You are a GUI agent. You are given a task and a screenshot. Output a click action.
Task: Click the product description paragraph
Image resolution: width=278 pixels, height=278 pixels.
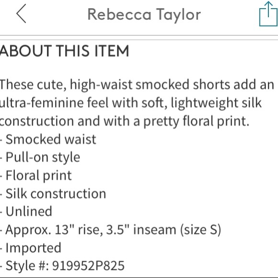pyautogui.click(x=137, y=103)
